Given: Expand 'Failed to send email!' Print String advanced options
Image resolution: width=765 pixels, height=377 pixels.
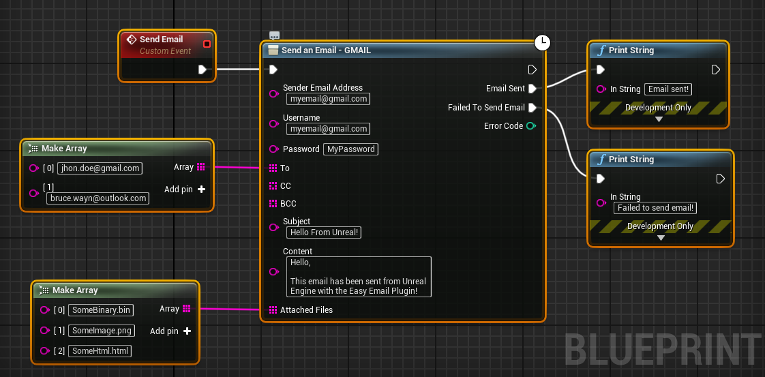Looking at the screenshot, I should (661, 238).
